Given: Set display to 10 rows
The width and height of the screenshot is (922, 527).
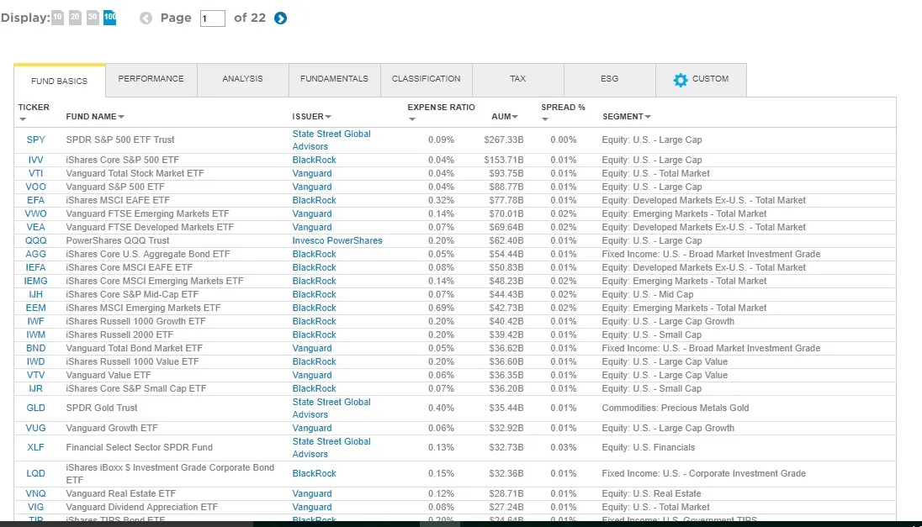Looking at the screenshot, I should tap(57, 18).
